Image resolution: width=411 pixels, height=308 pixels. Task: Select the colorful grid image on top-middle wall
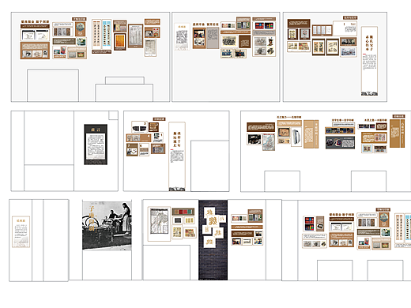[264, 25]
